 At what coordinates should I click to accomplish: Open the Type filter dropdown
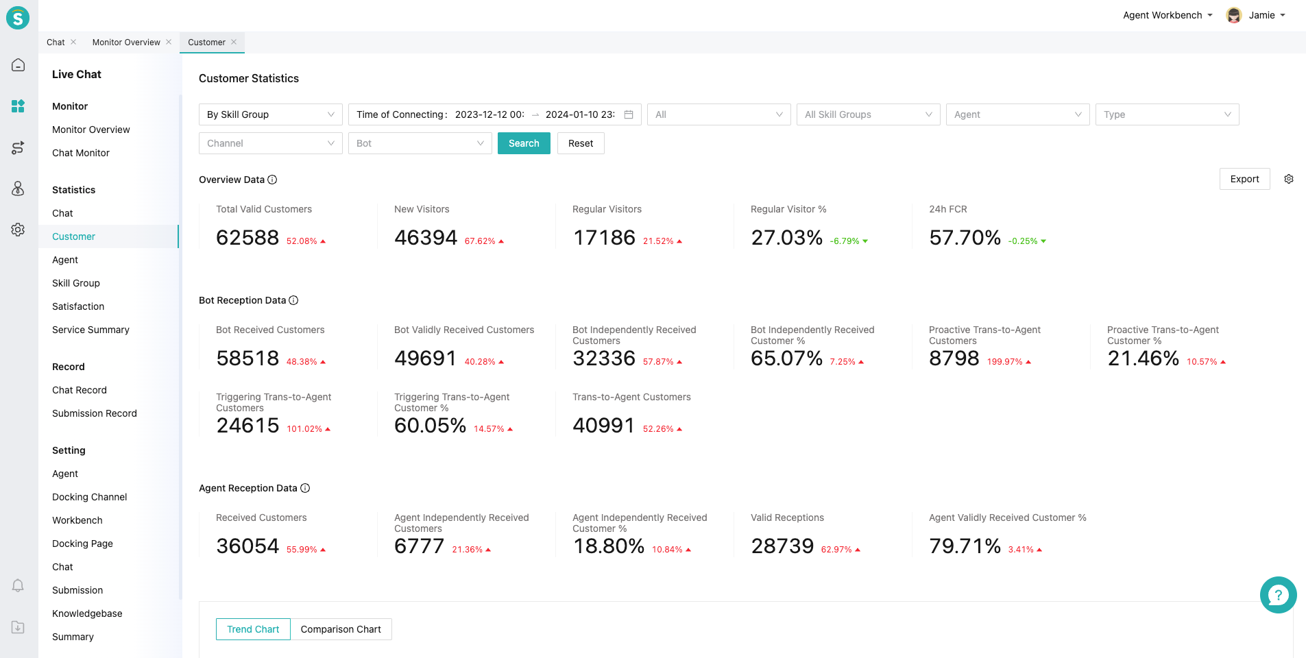coord(1168,114)
